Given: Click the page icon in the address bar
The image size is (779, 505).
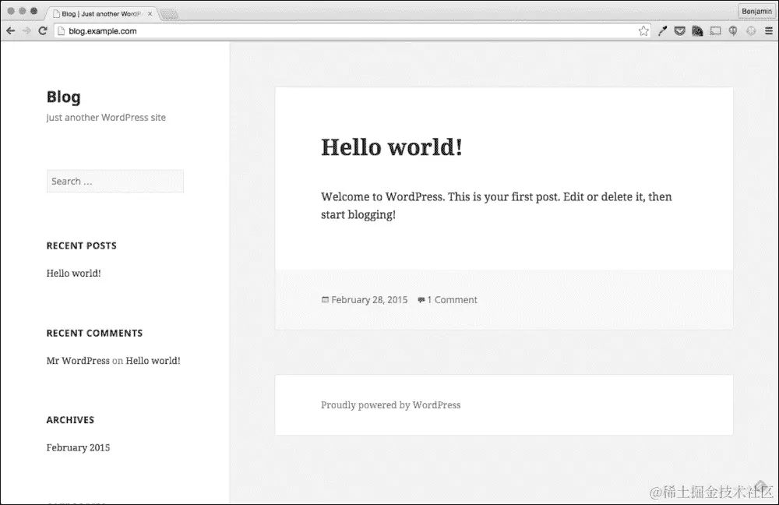Looking at the screenshot, I should [x=61, y=31].
